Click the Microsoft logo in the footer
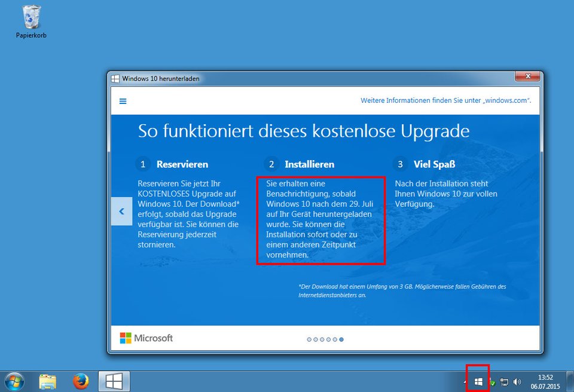Screen dimensions: 574x392 coord(146,338)
